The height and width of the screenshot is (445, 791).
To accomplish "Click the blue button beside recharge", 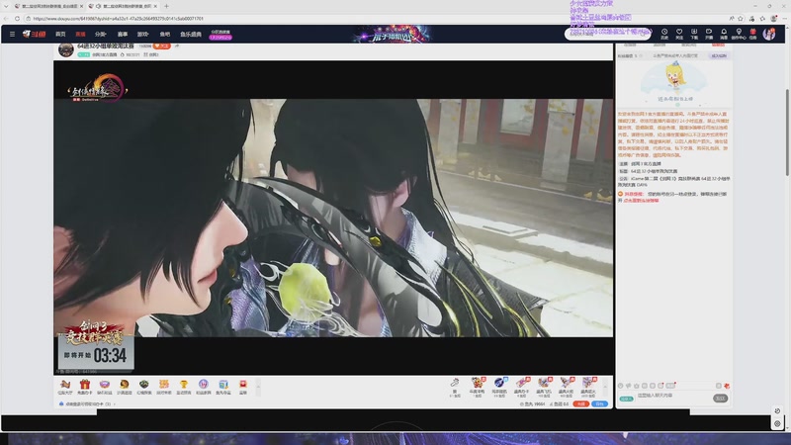I will point(600,404).
